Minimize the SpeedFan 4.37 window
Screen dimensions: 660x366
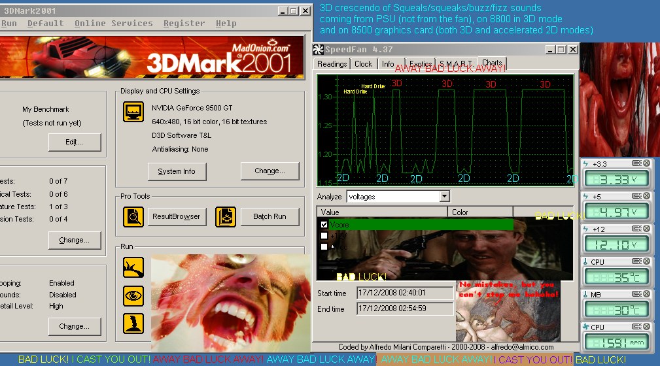549,50
